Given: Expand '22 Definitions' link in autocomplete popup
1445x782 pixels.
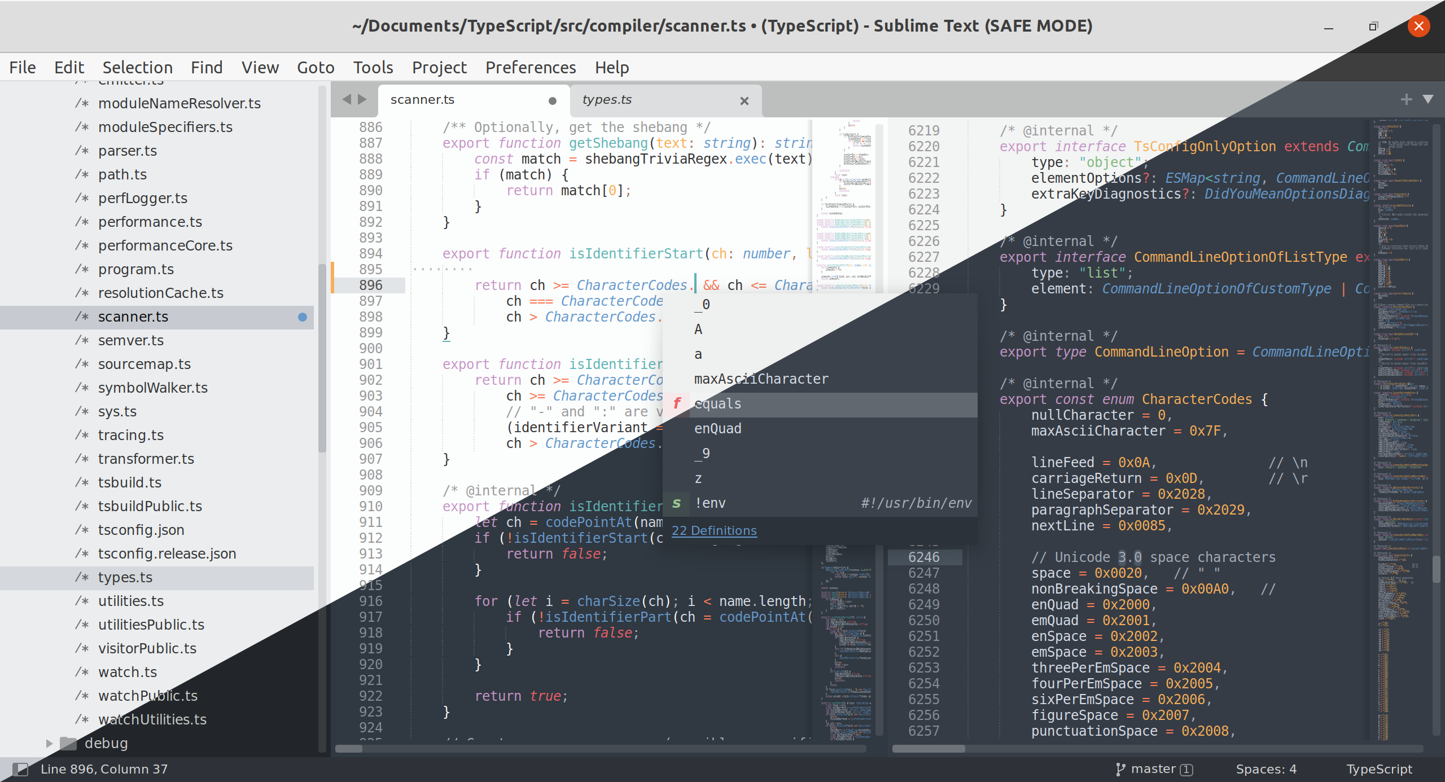Looking at the screenshot, I should (713, 530).
